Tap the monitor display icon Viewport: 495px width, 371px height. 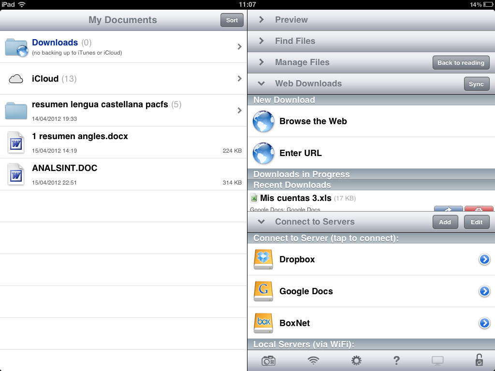point(437,360)
